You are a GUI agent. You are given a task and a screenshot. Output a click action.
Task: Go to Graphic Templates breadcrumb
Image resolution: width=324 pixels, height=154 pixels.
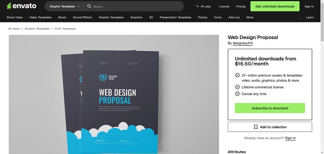pyautogui.click(x=37, y=29)
